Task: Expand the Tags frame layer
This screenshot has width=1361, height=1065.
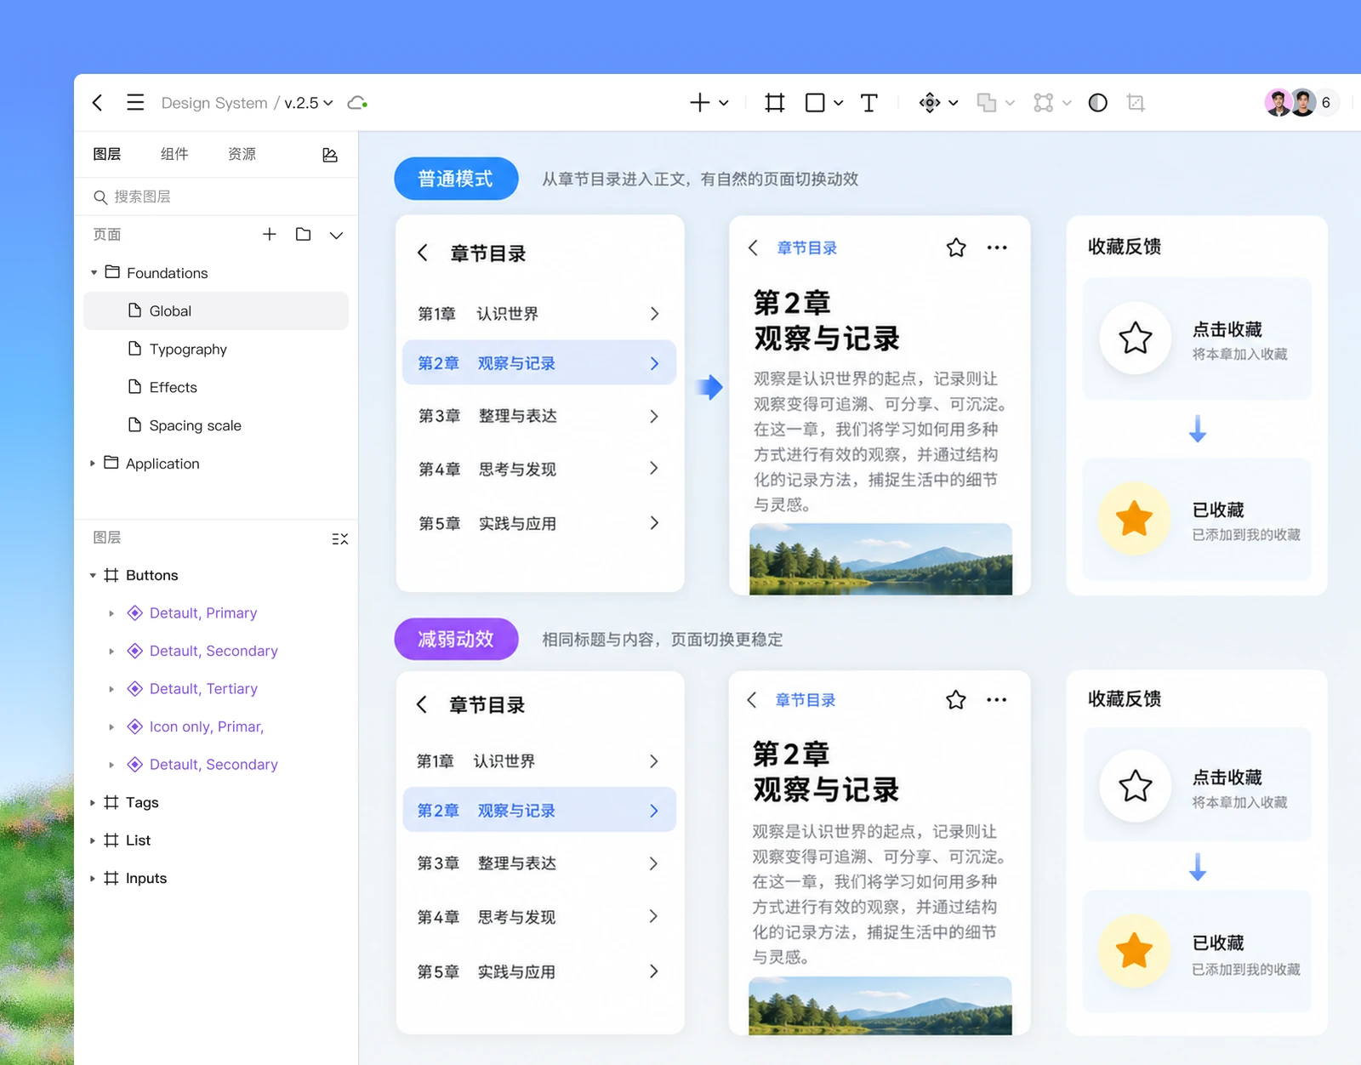Action: pyautogui.click(x=93, y=803)
